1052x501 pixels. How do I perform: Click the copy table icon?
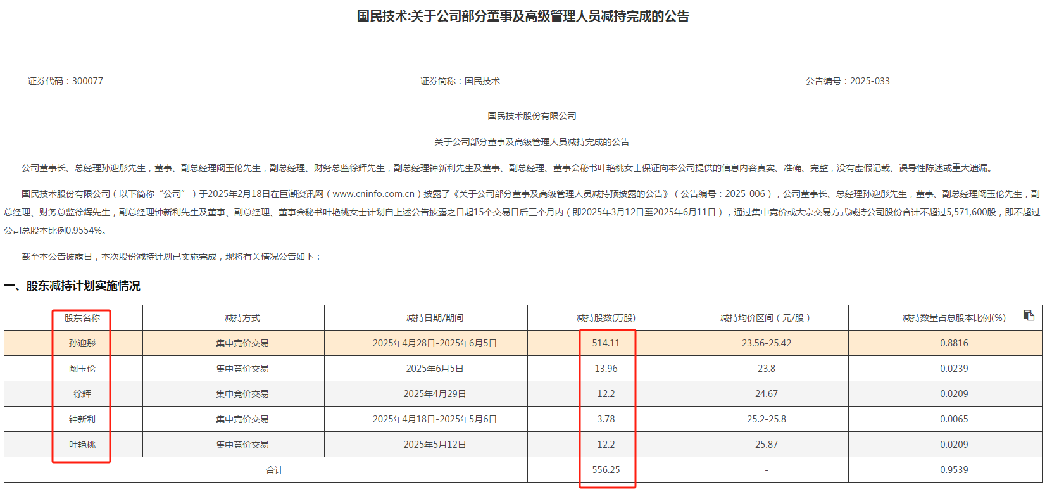(x=1029, y=315)
